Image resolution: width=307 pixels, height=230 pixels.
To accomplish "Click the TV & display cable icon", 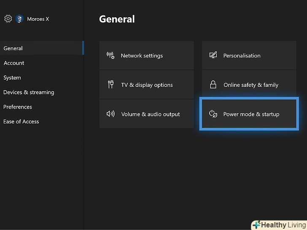I will [x=110, y=85].
